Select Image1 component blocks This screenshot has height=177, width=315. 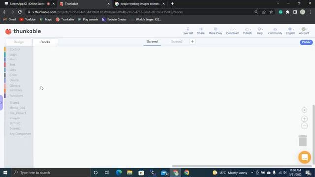pyautogui.click(x=15, y=118)
